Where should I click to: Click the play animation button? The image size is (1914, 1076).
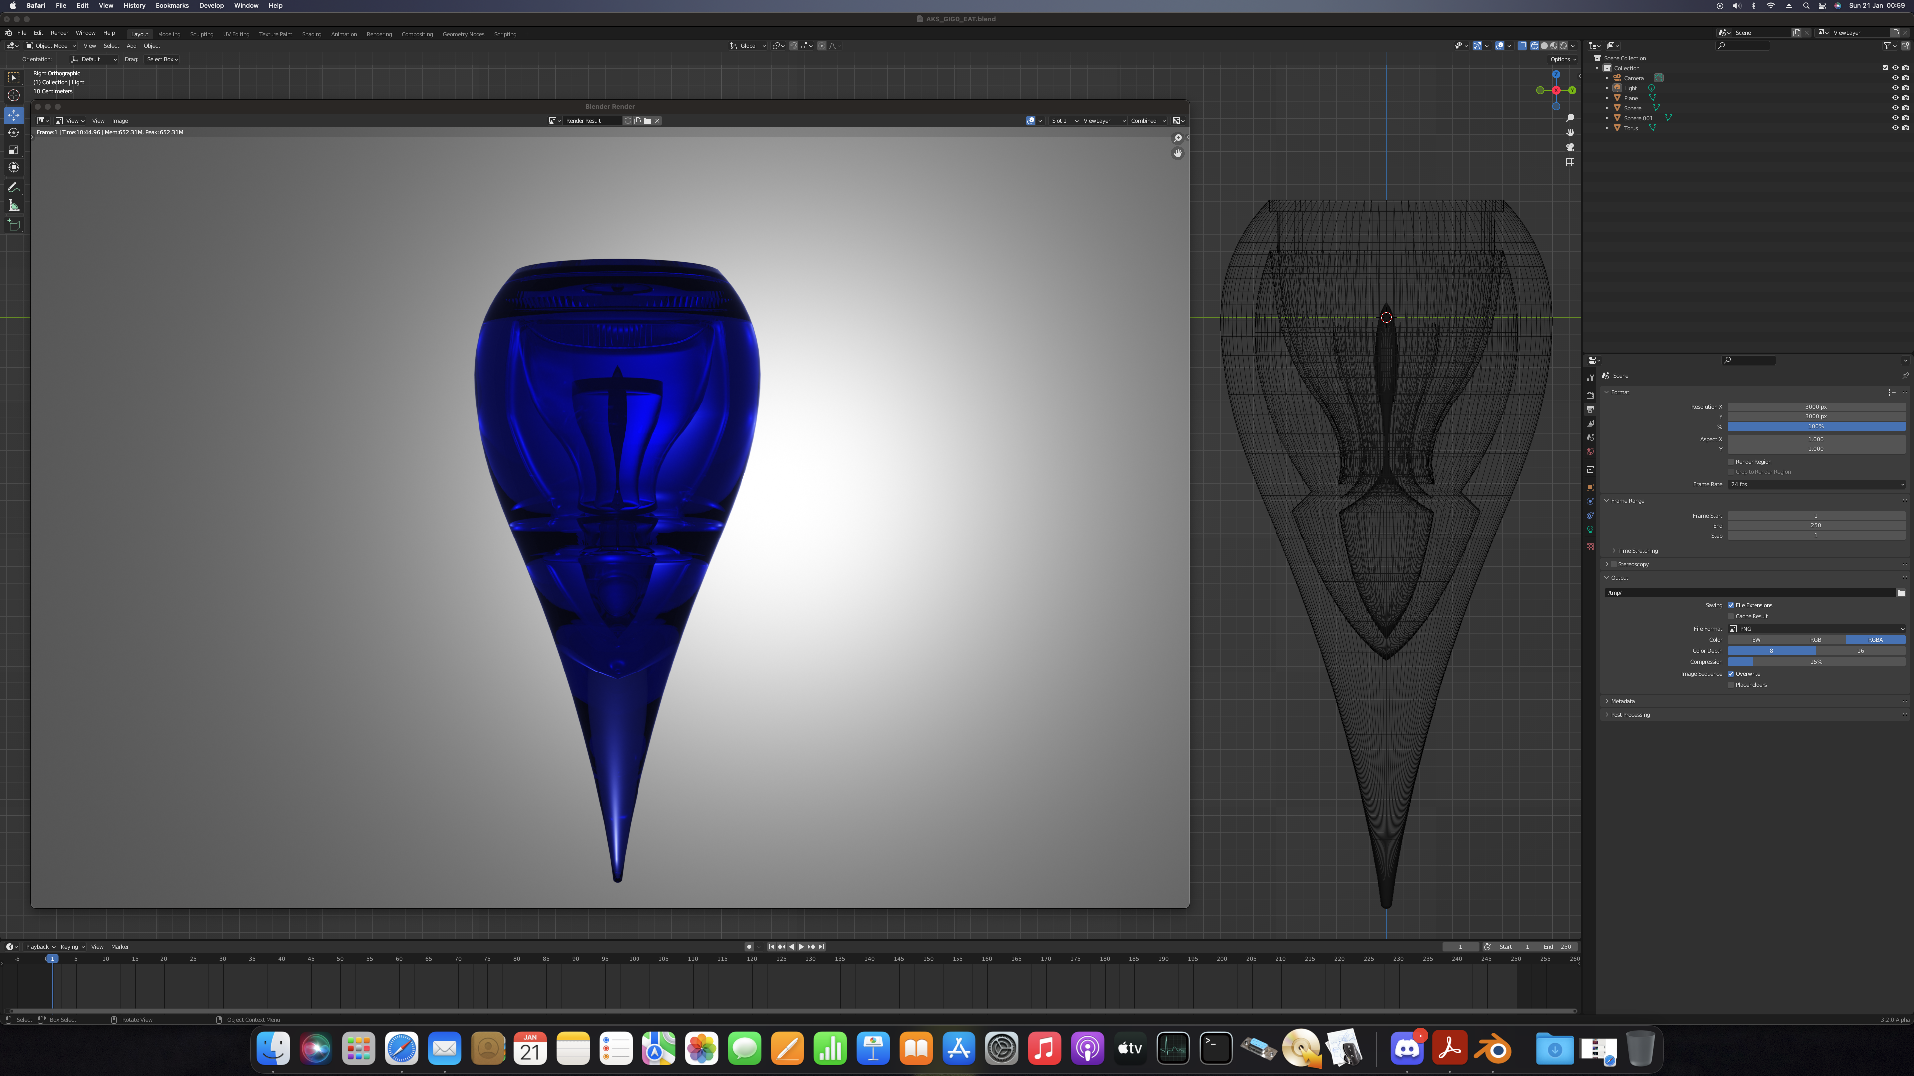click(x=801, y=947)
